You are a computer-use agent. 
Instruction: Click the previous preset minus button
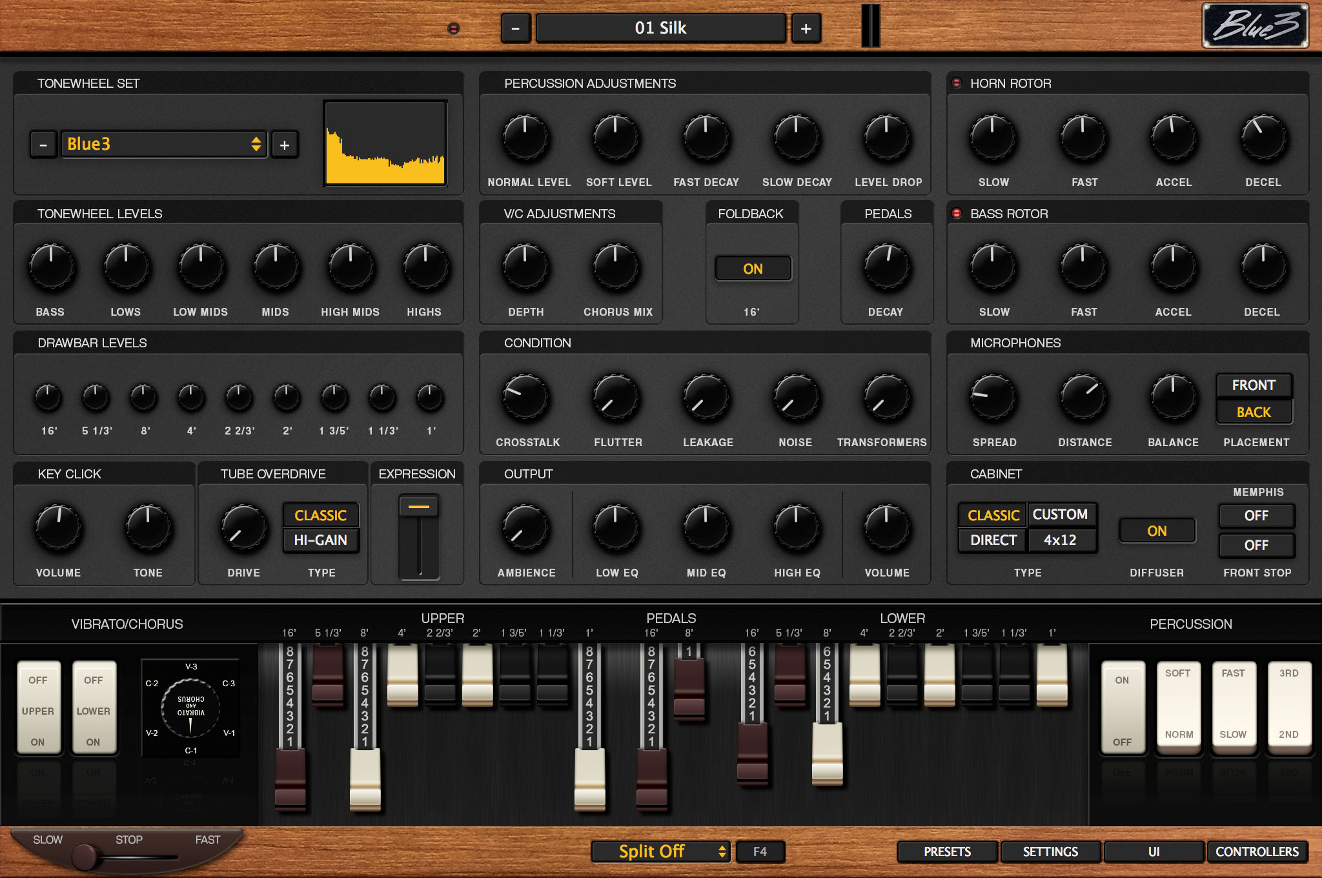click(x=515, y=28)
